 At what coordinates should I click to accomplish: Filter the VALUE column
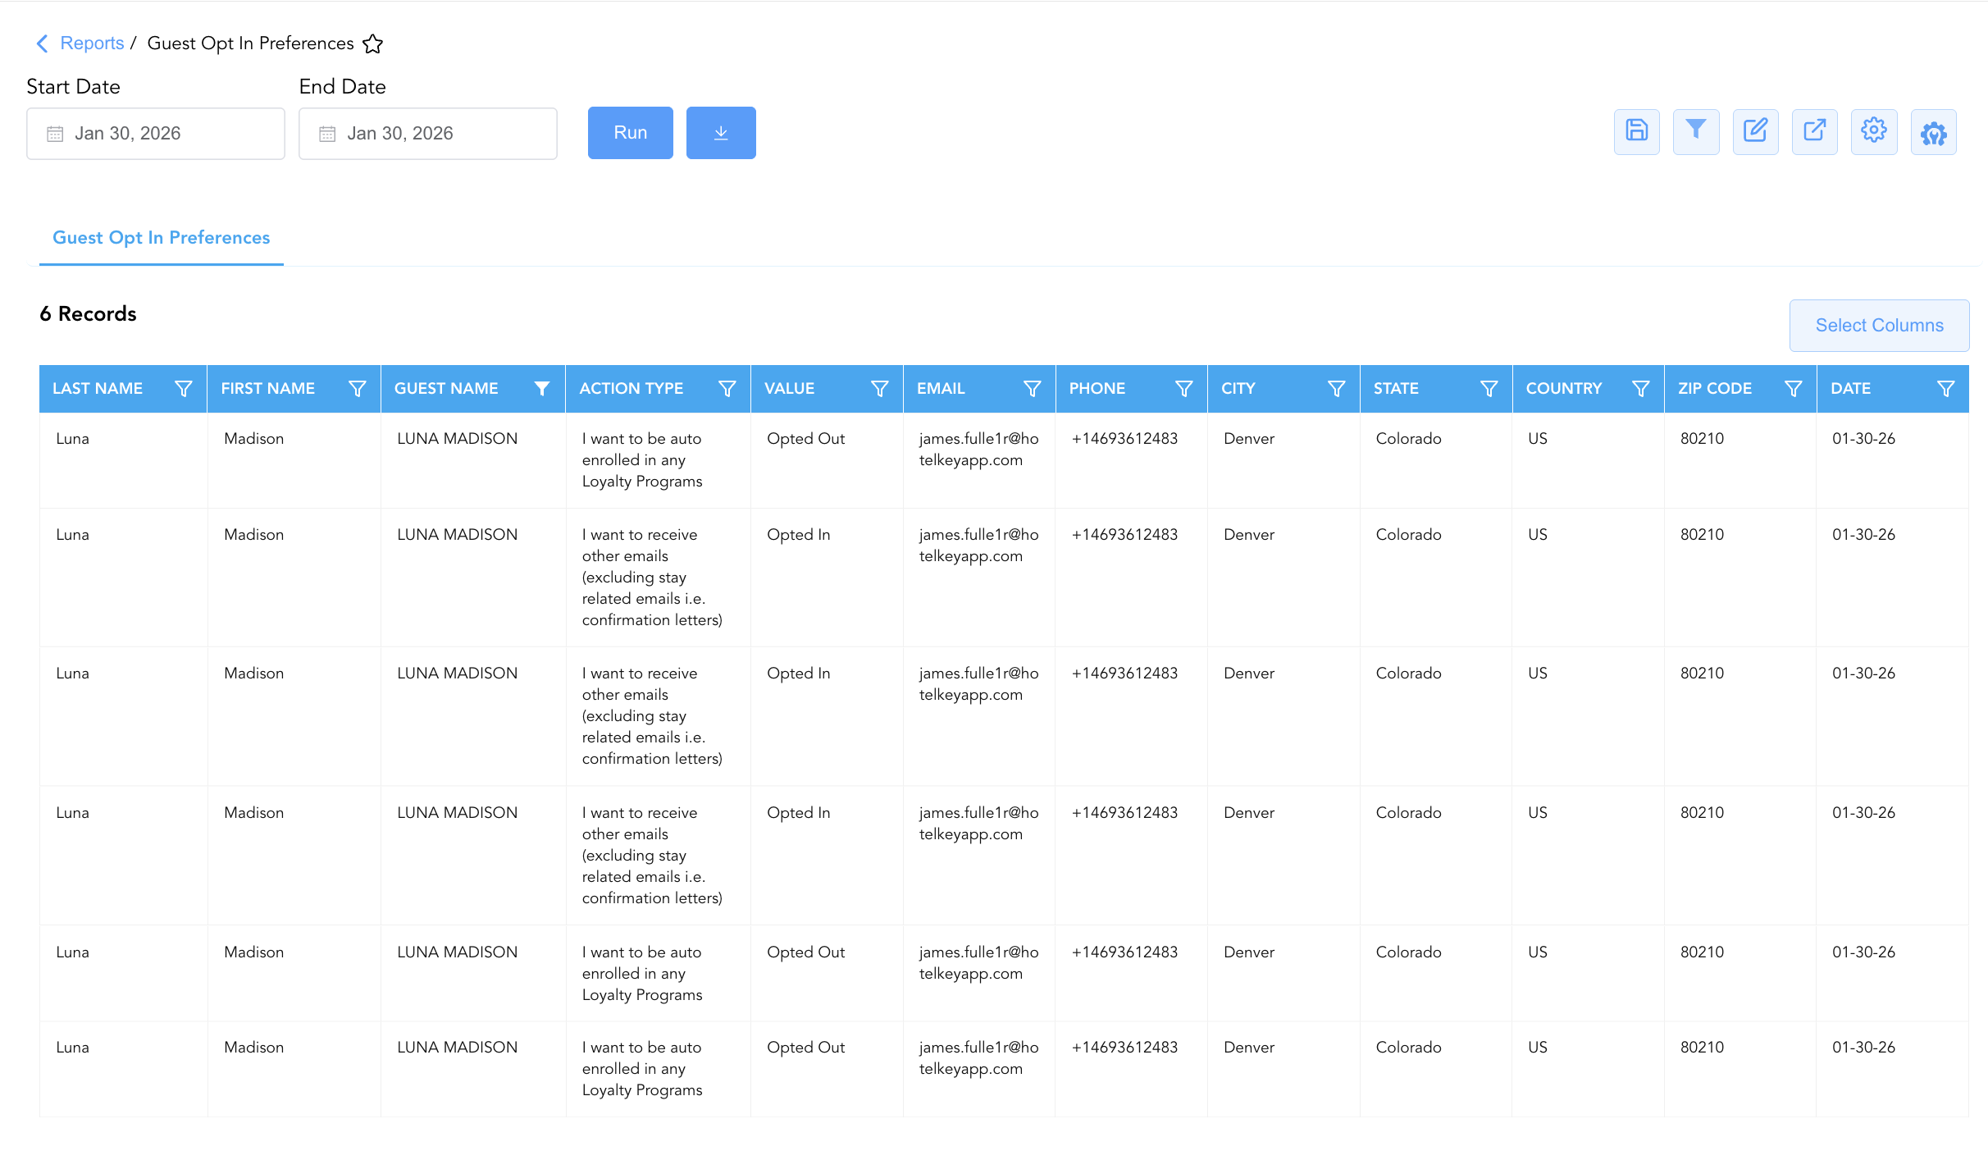(x=880, y=389)
